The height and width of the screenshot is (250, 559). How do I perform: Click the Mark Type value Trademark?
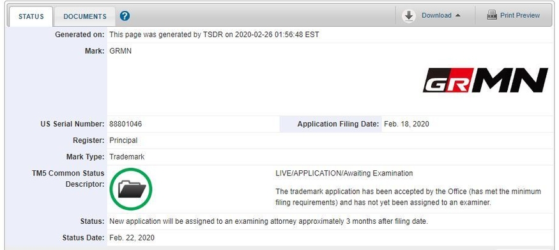127,157
